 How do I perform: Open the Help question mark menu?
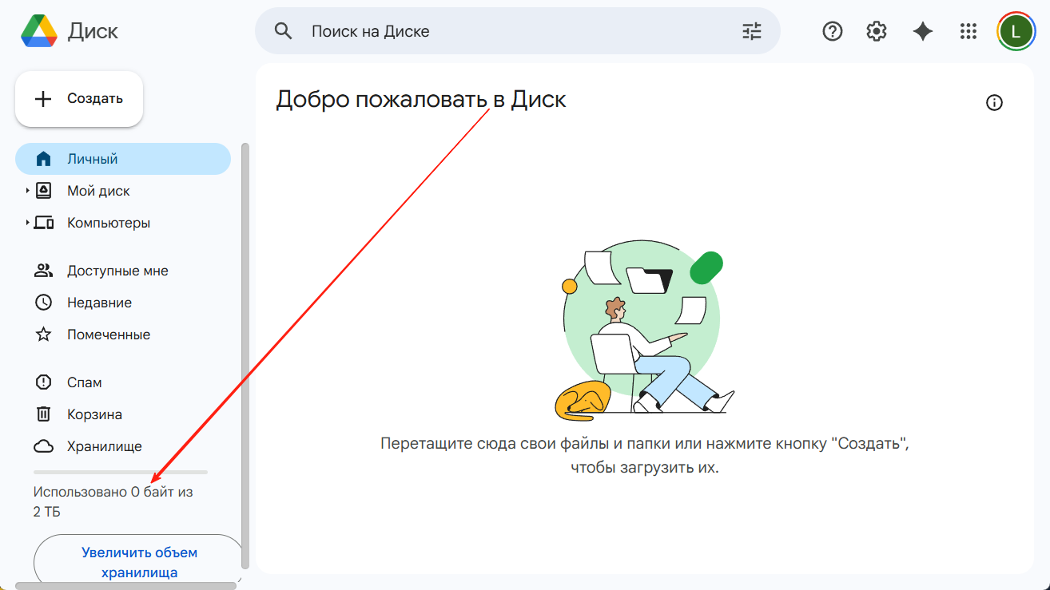pyautogui.click(x=833, y=31)
